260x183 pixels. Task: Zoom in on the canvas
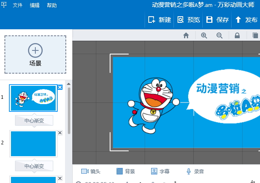204,35
